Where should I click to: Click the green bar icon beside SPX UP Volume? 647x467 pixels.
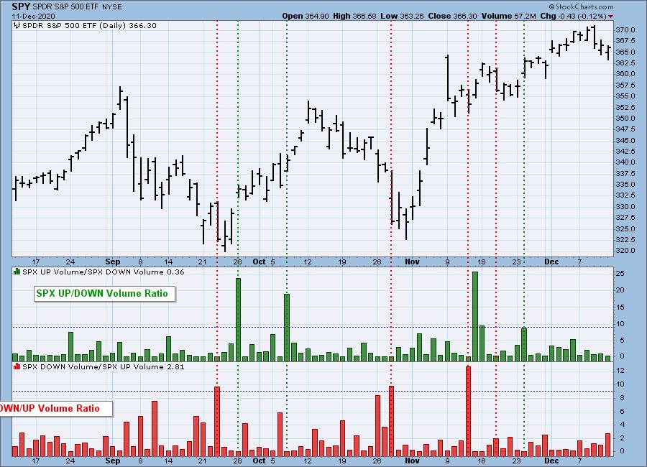tap(17, 272)
